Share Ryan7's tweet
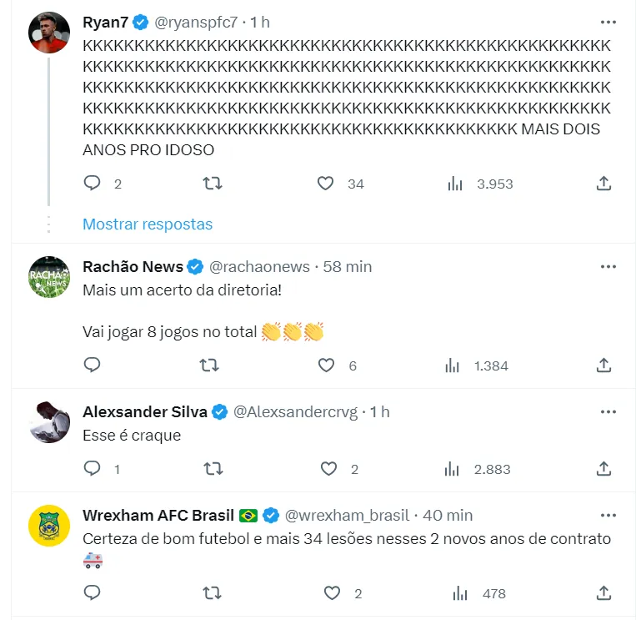 click(x=605, y=184)
